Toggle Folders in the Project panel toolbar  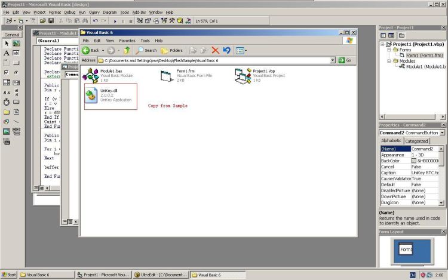tap(401, 35)
